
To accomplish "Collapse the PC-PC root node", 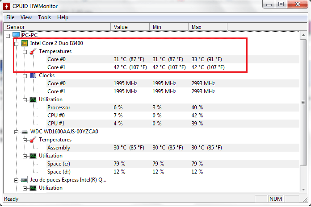I will click(8, 35).
